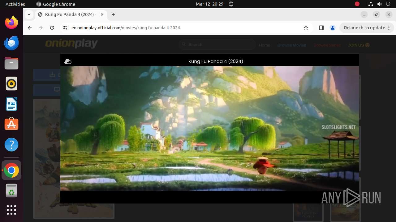Viewport: 396px width, 222px height.
Task: Click the notification bell icon
Action: coord(231,4)
